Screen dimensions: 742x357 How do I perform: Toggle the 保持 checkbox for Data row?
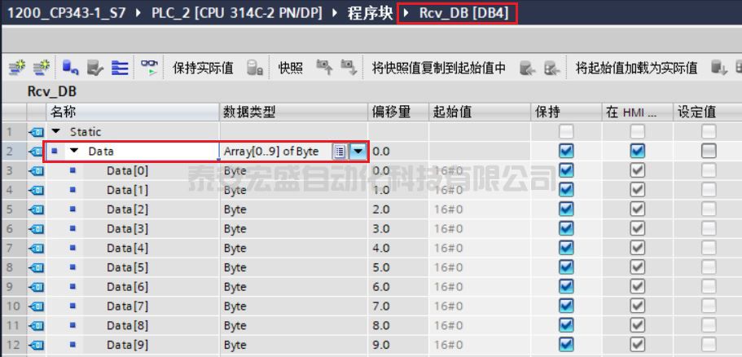pyautogui.click(x=566, y=151)
